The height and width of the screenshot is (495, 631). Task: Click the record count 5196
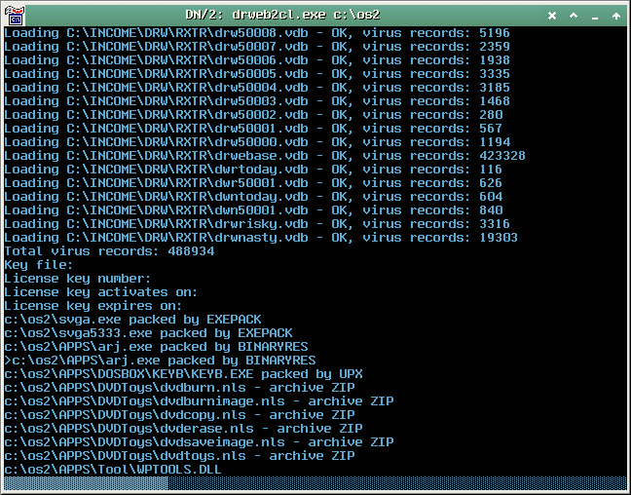pyautogui.click(x=494, y=33)
